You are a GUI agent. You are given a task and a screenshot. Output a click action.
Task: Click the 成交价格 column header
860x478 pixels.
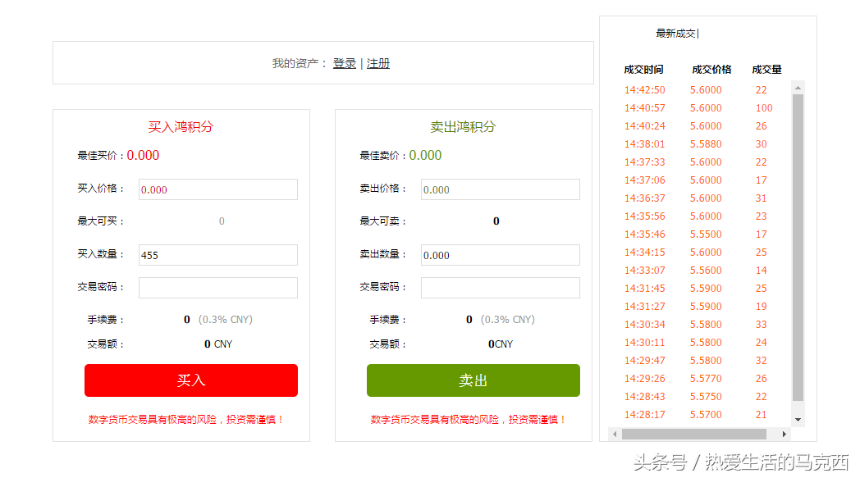point(711,70)
